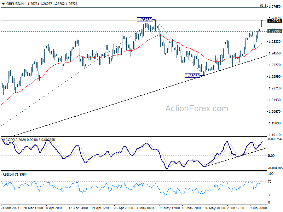Click the triangle arrow beside GBPUSD,H4

pos(3,4)
